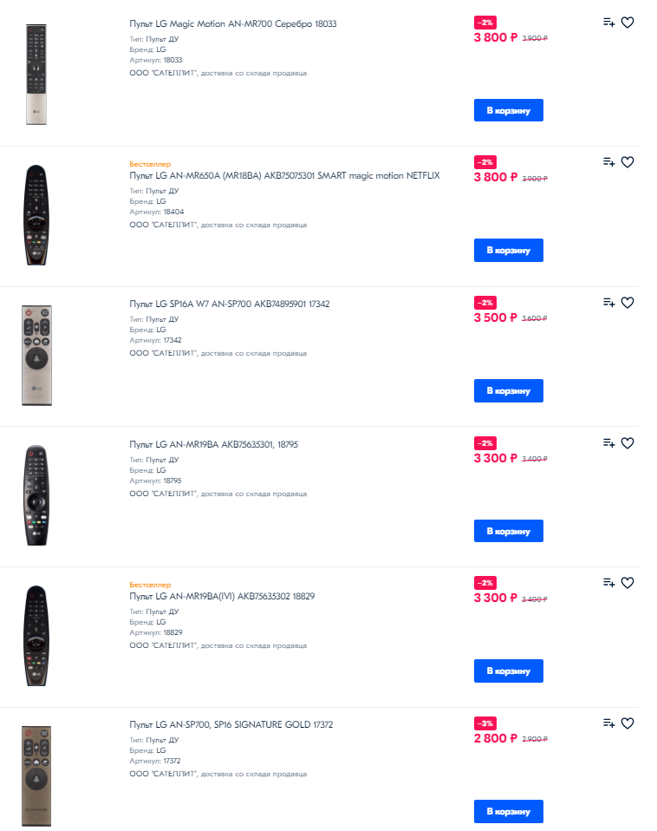Favorite the AN-MR650A NETFLIX remote
657x831 pixels.
point(628,161)
